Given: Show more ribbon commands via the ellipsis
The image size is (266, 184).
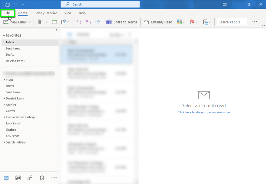Looking at the screenshot, I should point(255,22).
